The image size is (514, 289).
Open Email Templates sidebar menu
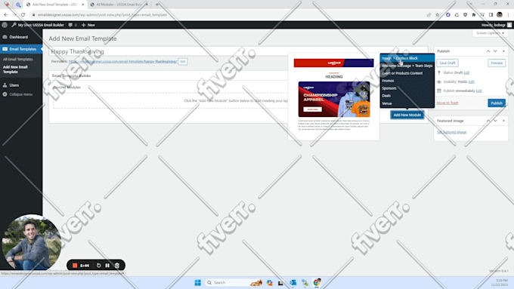pos(21,49)
